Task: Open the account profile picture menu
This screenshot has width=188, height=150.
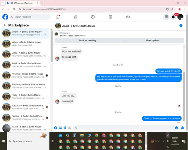Action: click(180, 17)
